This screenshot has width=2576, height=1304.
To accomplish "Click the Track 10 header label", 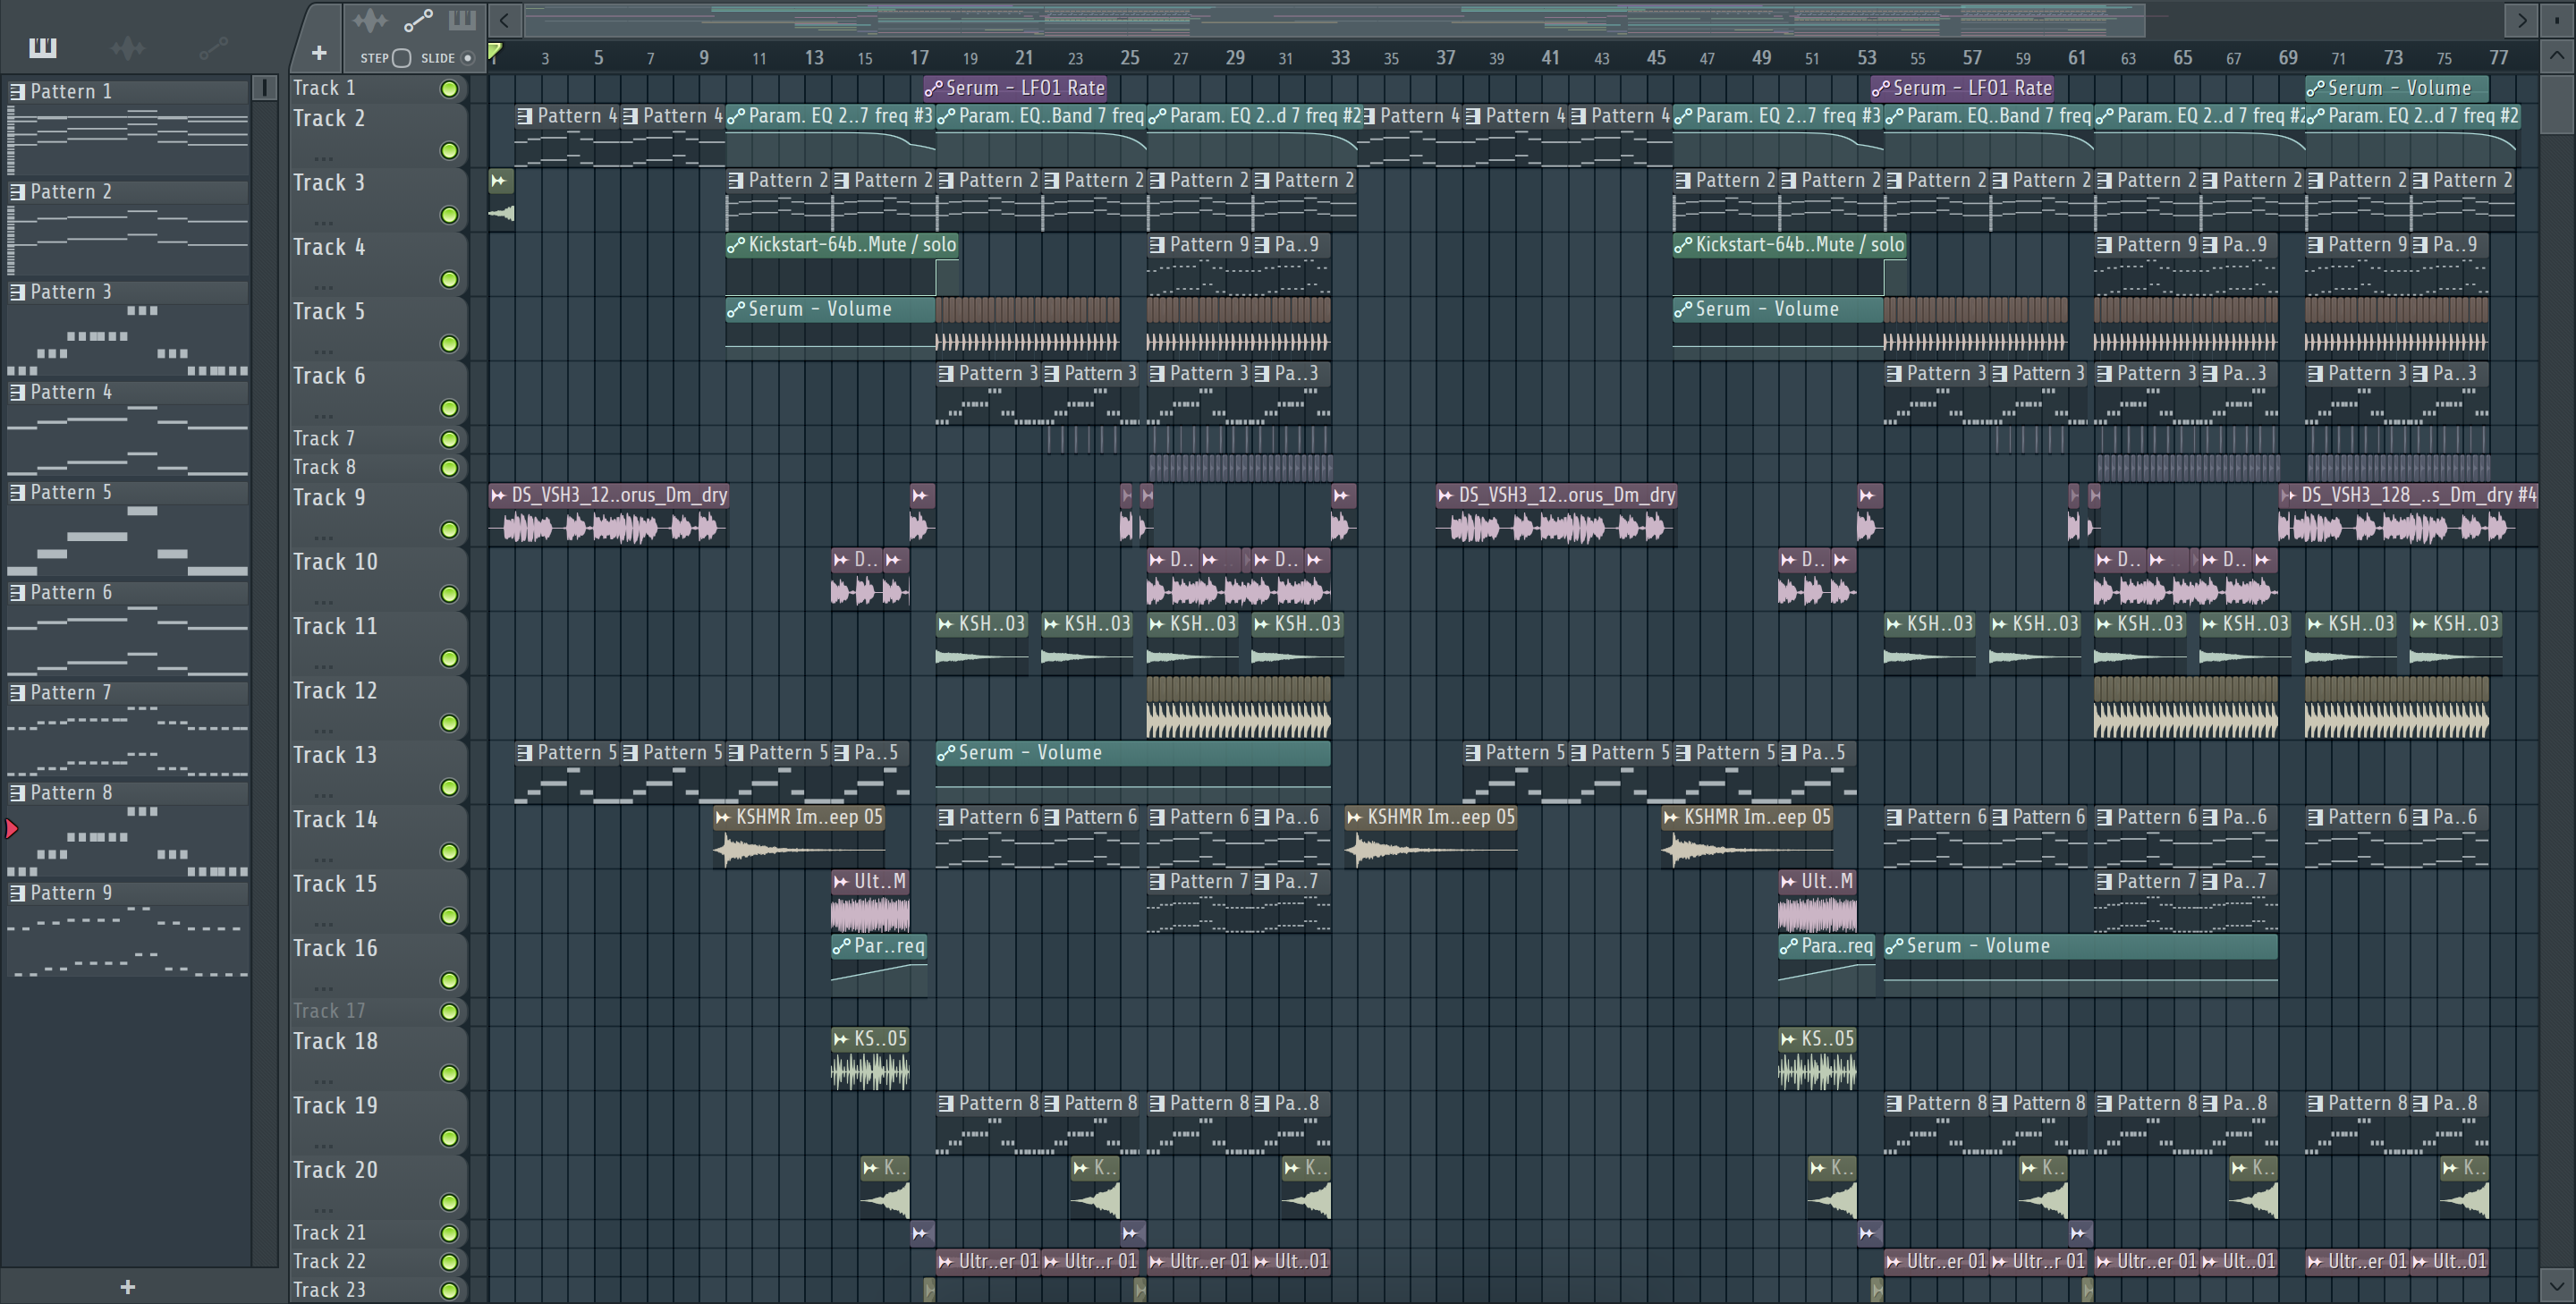I will click(x=335, y=562).
